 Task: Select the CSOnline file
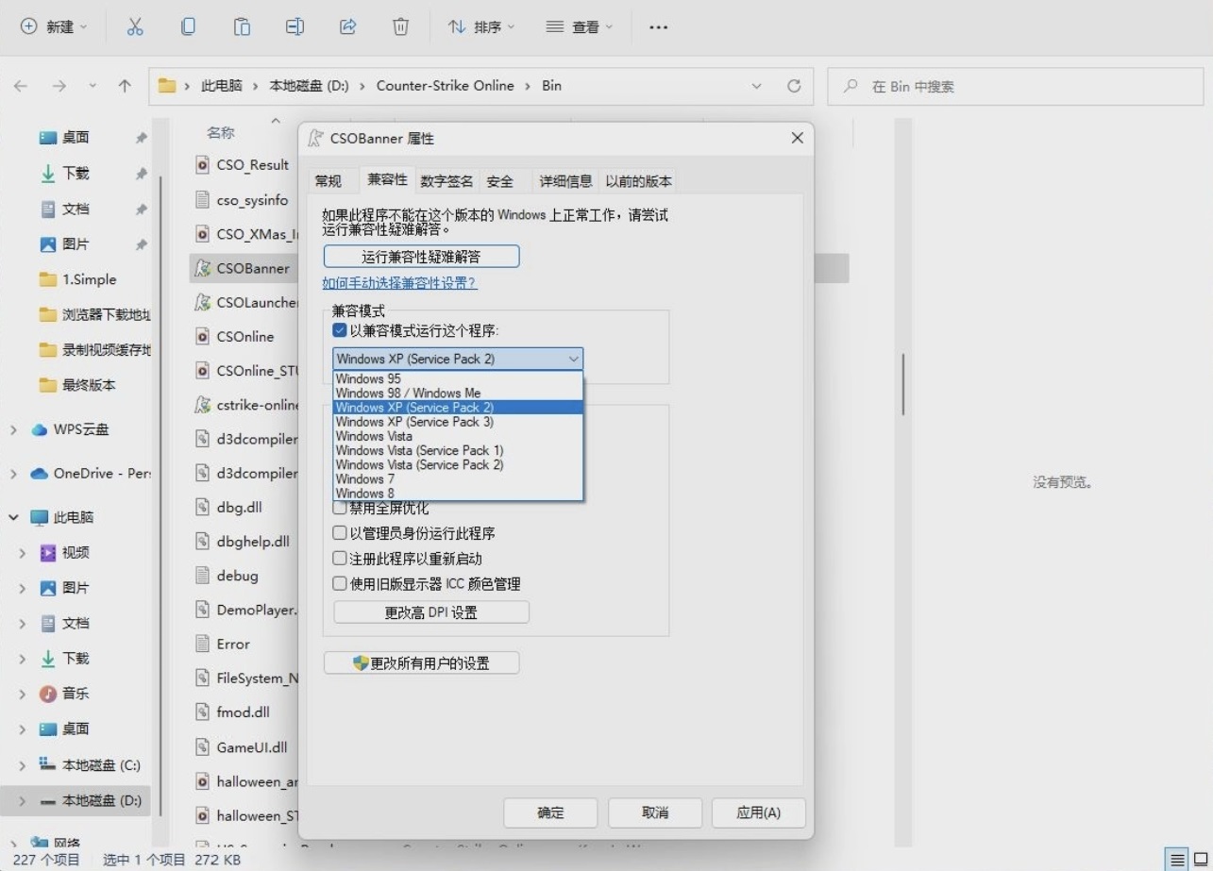(244, 337)
